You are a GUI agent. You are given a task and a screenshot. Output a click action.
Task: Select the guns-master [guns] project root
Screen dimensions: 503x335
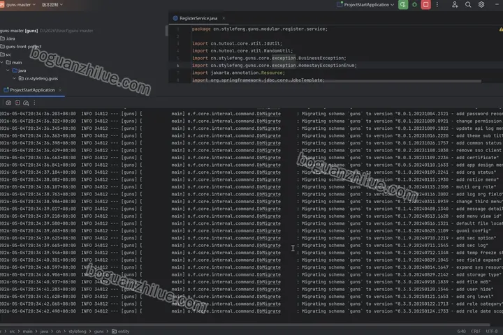(19, 31)
